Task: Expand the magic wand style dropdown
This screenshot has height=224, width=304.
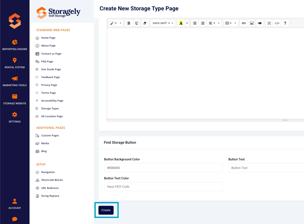Action: point(116,23)
